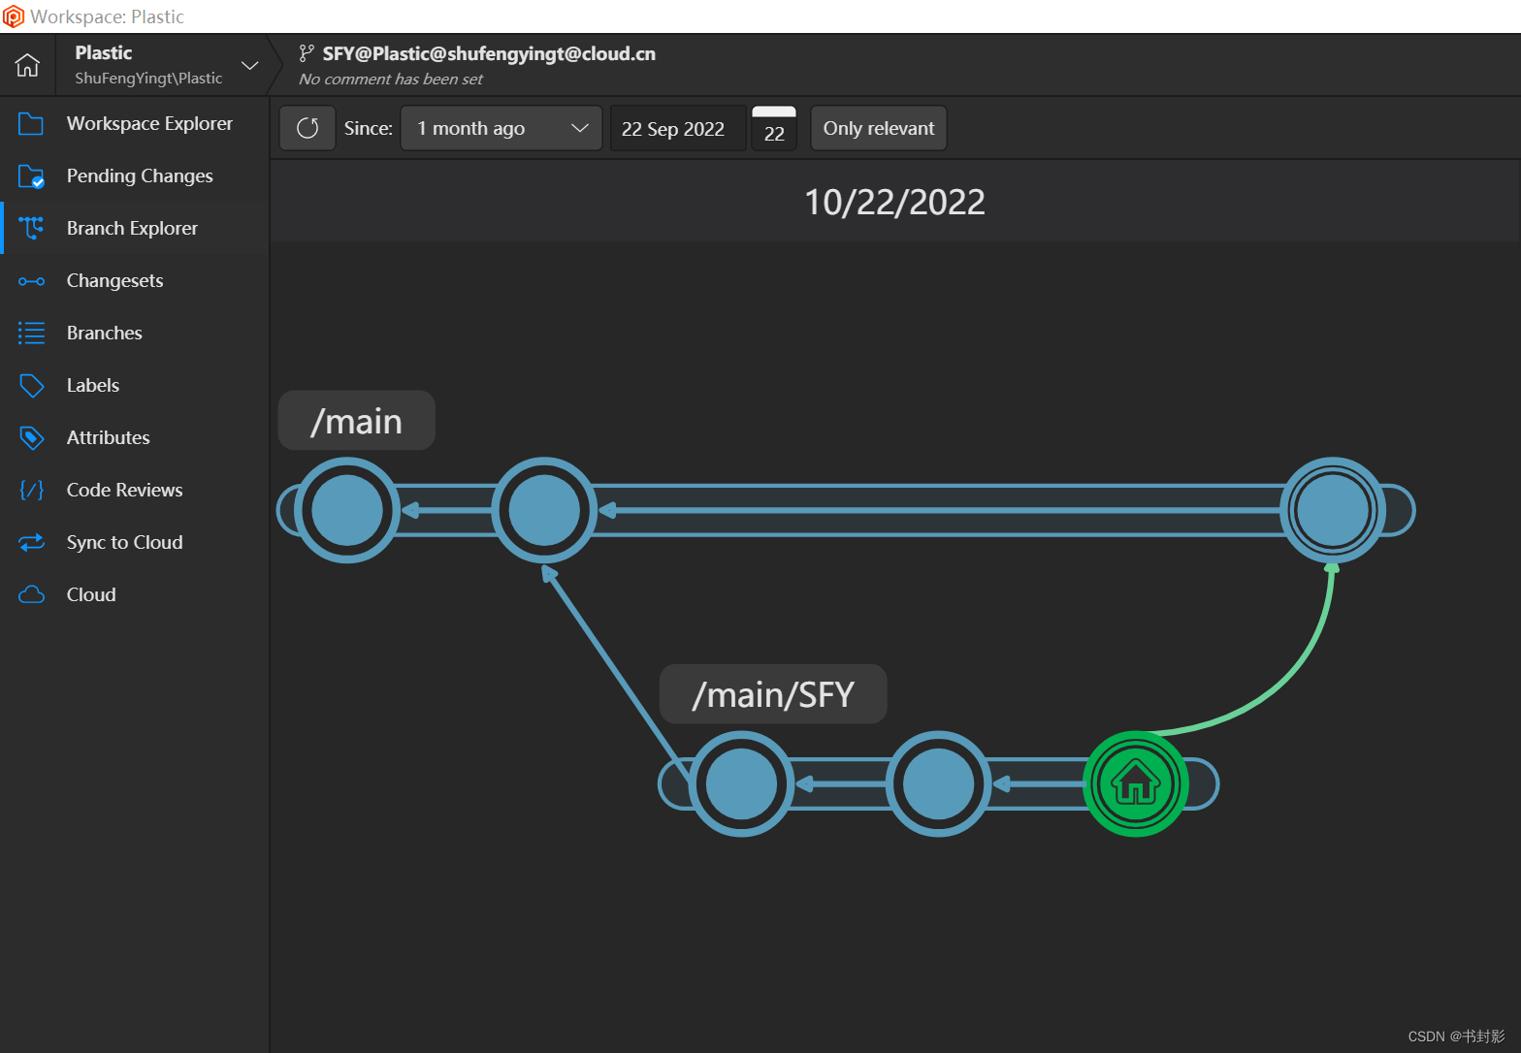The image size is (1521, 1053).
Task: Open the Workspace Explorer view
Action: (x=149, y=123)
